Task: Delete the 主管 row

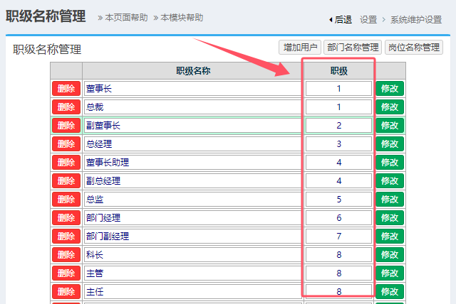Action: (66, 273)
